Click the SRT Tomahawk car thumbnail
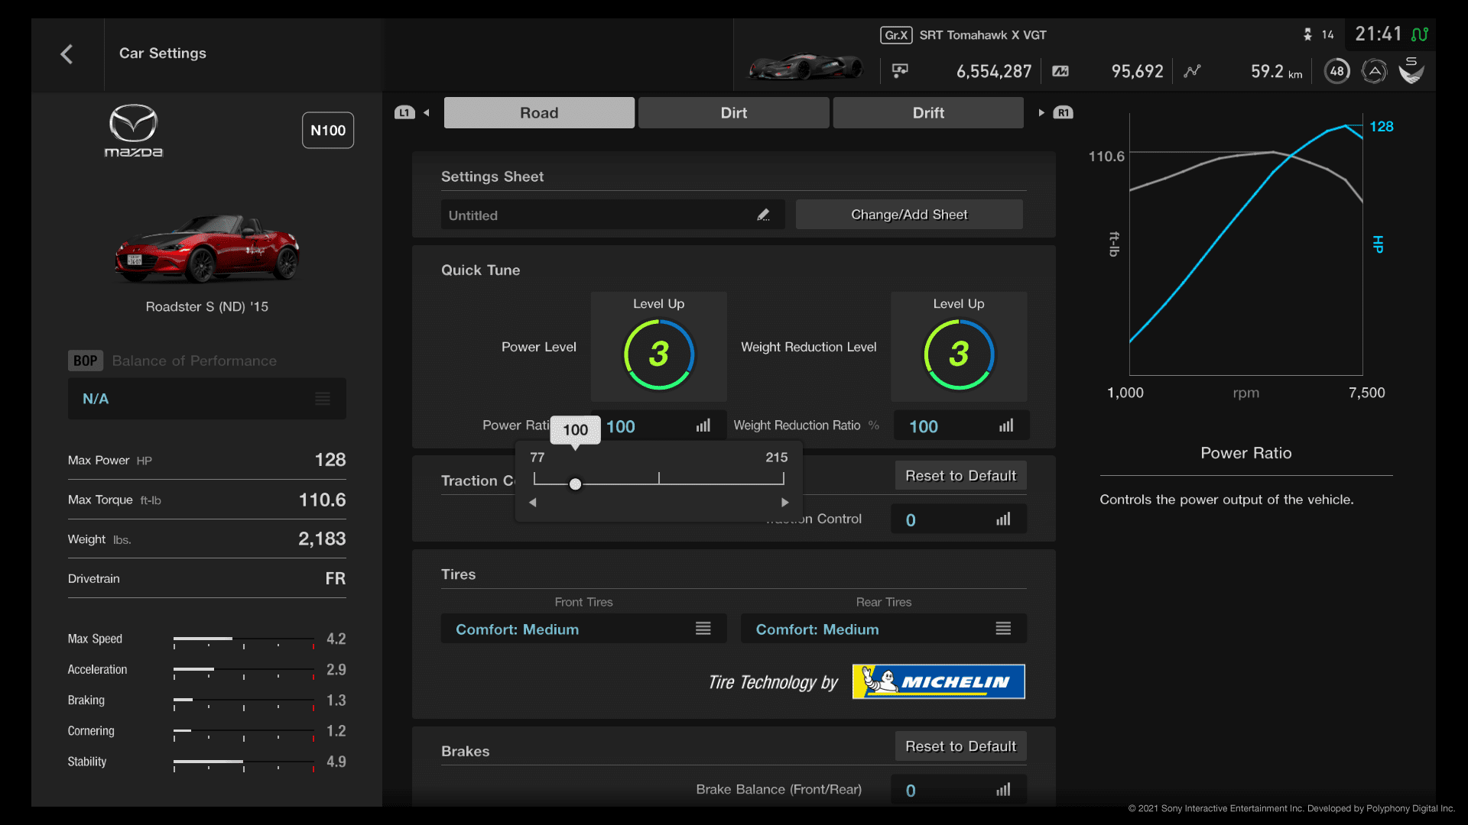1468x825 pixels. pos(805,67)
